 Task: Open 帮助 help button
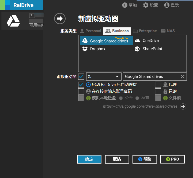click(x=145, y=159)
